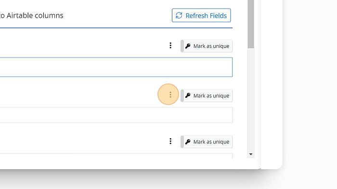Click the Refresh Fields button

point(201,15)
